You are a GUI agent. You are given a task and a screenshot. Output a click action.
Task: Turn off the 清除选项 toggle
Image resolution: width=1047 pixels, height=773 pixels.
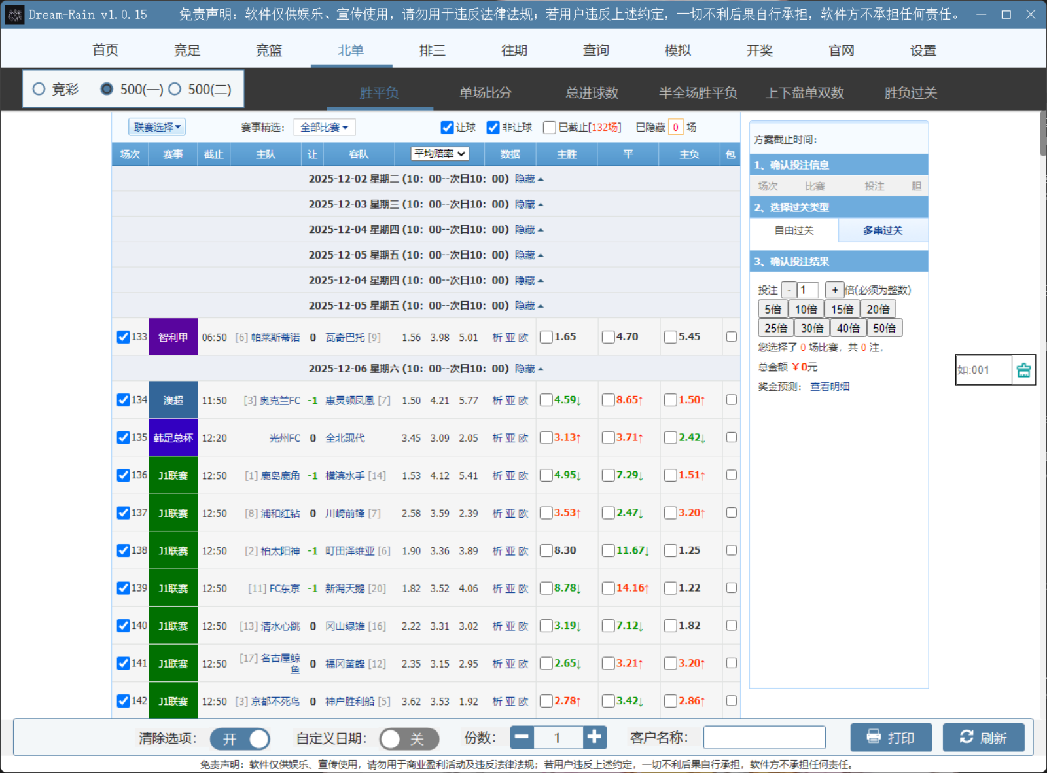[x=240, y=739]
